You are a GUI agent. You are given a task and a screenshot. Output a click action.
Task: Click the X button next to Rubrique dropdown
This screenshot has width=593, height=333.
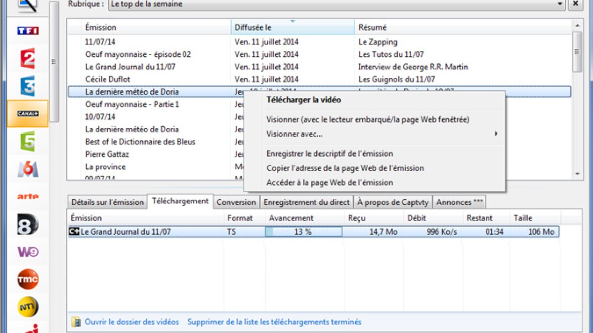click(x=575, y=4)
